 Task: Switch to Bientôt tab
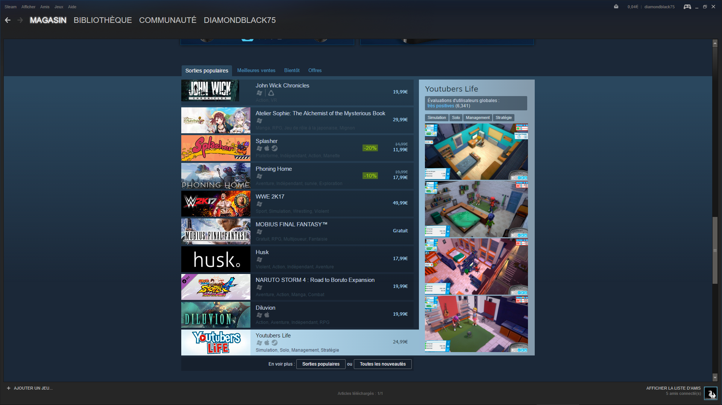[x=292, y=71]
